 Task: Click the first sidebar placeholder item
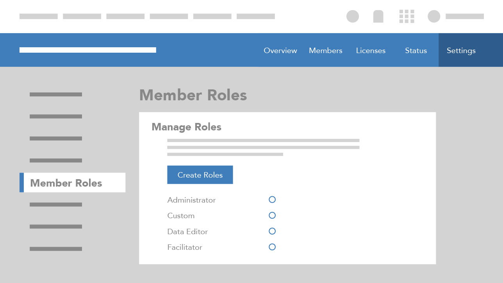click(56, 94)
